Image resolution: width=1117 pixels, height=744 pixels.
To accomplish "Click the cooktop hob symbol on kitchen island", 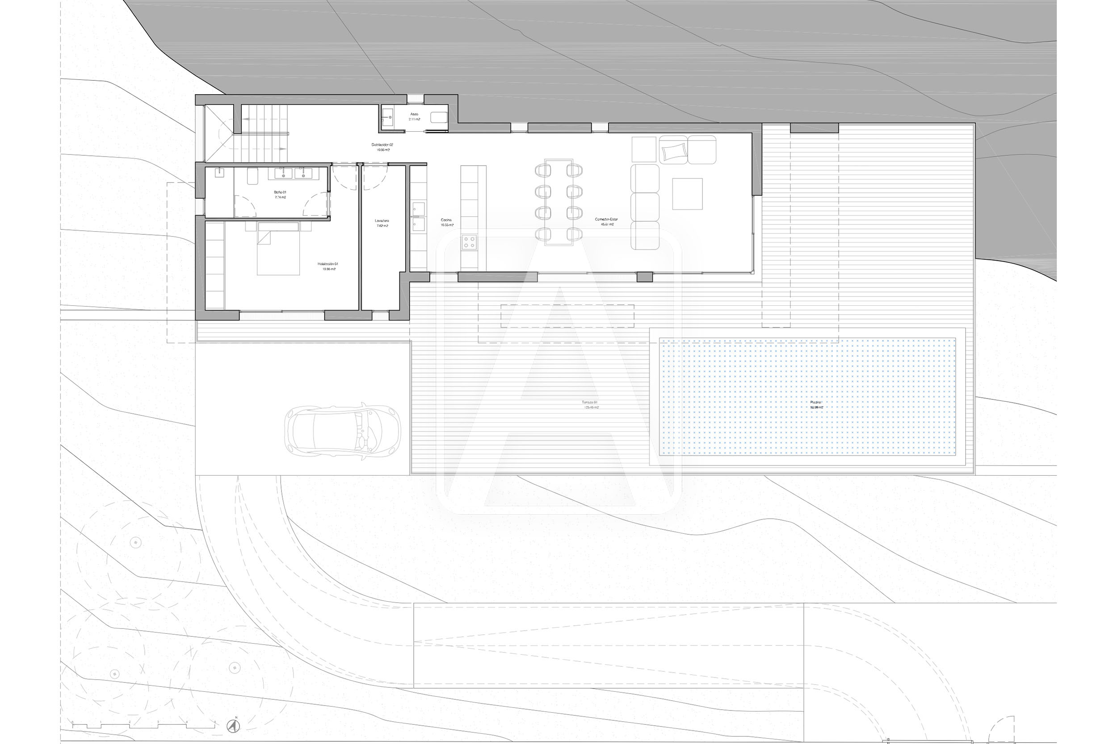I will click(x=469, y=242).
